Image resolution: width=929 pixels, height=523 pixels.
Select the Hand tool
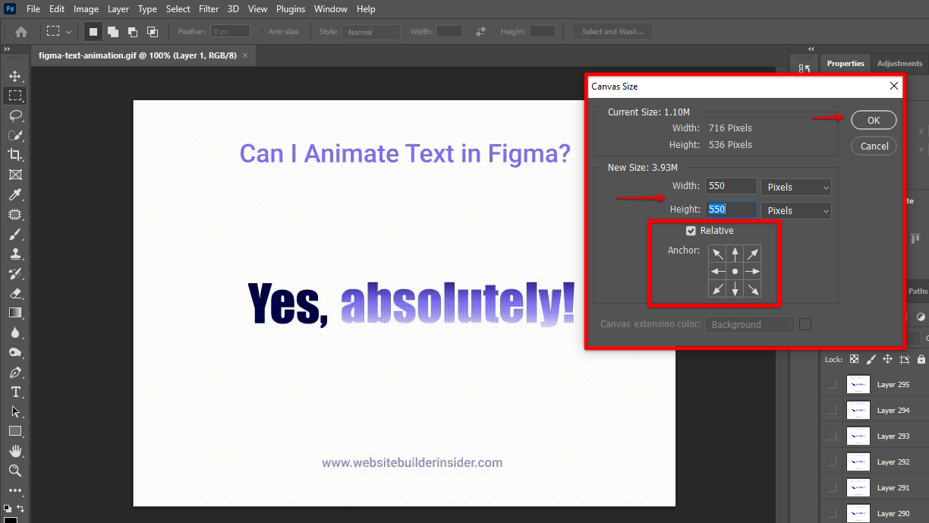pos(15,449)
